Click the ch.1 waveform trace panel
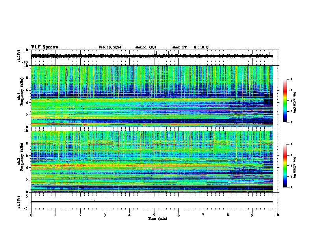Screen dimensions: 312x241 [x=155, y=56]
